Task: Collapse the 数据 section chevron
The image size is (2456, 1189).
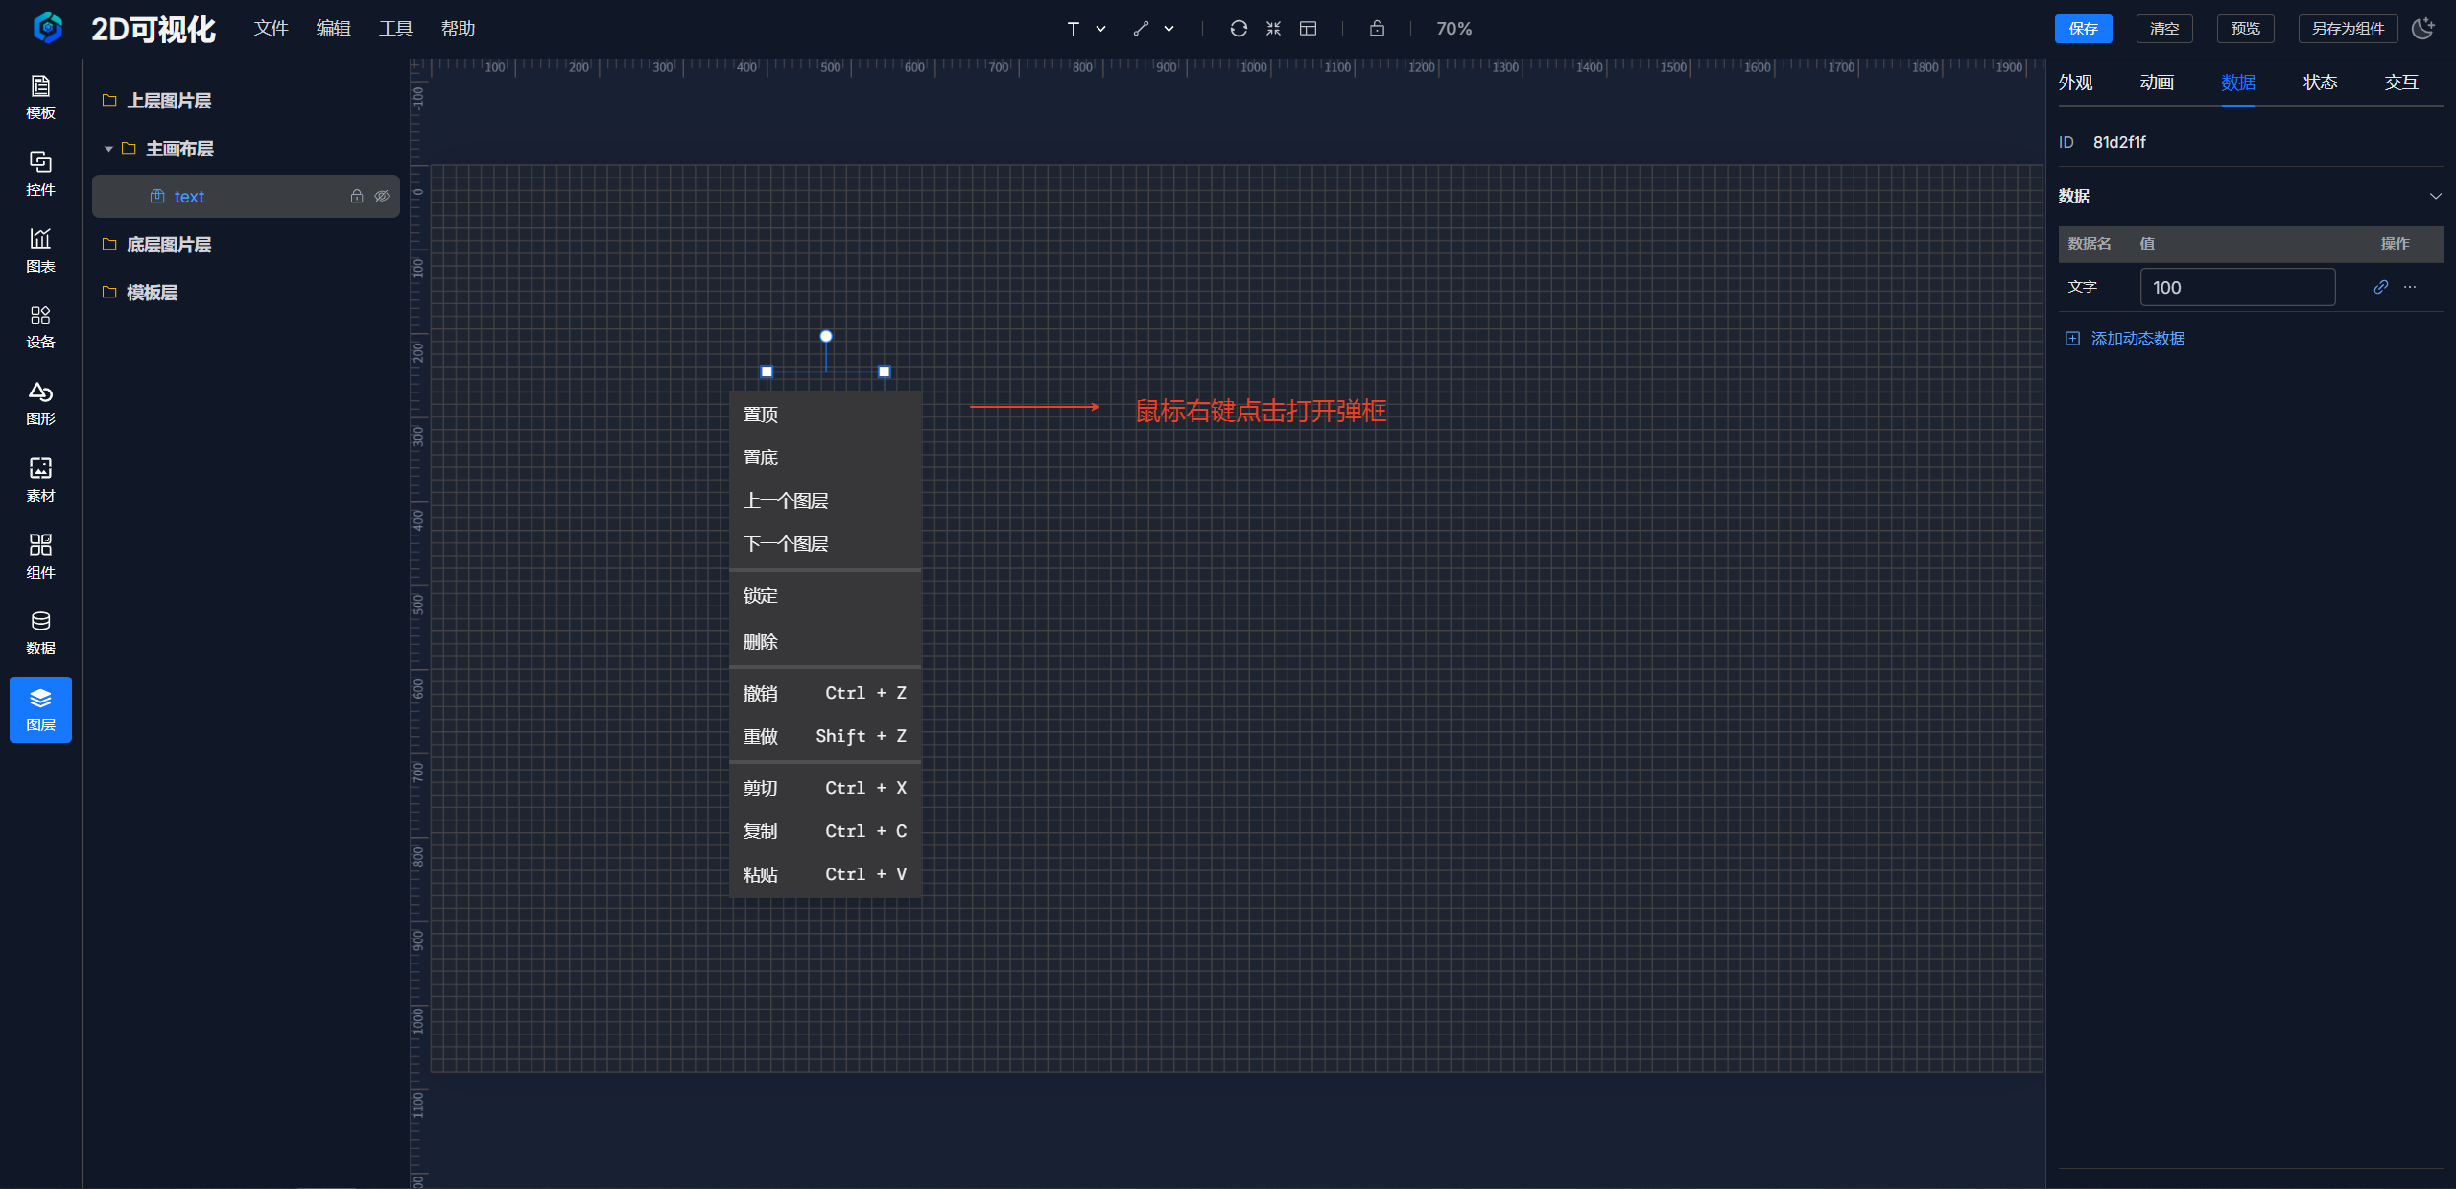Action: pyautogui.click(x=2435, y=196)
